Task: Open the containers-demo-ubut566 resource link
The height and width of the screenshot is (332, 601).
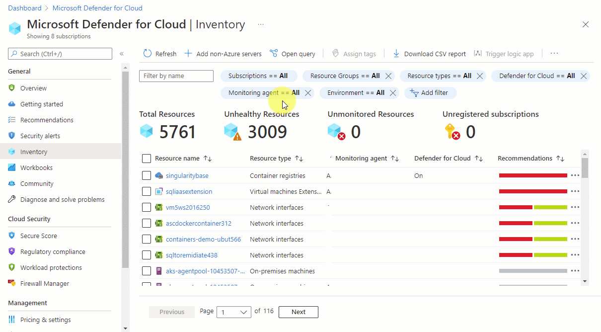Action: 203,239
